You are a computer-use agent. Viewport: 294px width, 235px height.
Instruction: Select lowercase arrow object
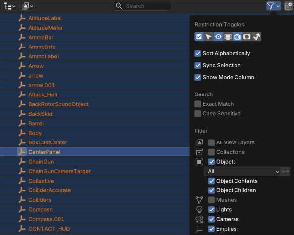36,76
